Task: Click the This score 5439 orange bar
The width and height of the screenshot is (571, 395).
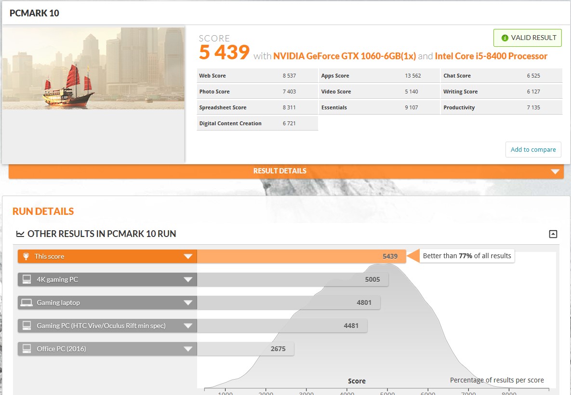Action: point(302,256)
